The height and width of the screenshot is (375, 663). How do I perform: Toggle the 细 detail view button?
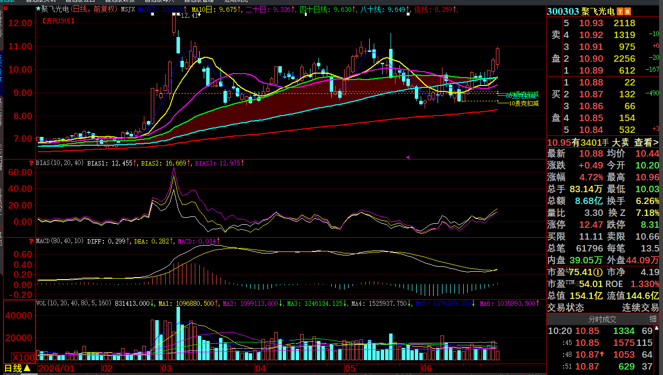pos(653,319)
